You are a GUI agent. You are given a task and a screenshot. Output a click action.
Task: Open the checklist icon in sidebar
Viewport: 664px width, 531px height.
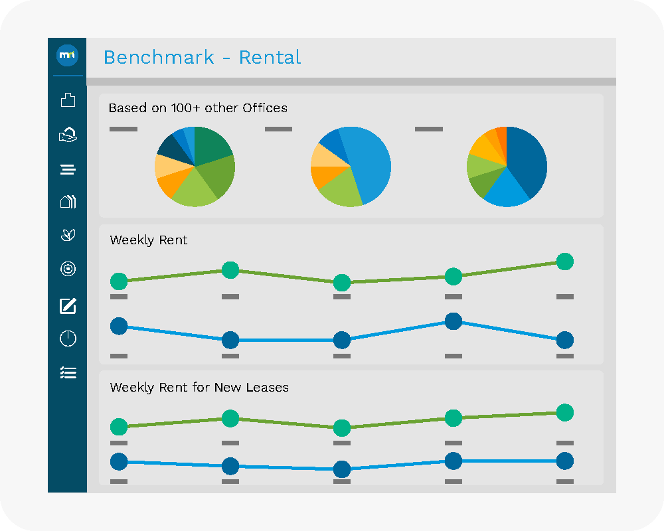(x=68, y=373)
